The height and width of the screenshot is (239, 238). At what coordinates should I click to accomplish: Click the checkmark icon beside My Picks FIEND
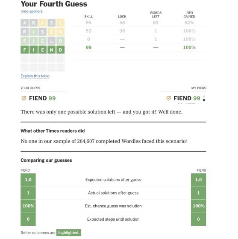[x=169, y=98]
